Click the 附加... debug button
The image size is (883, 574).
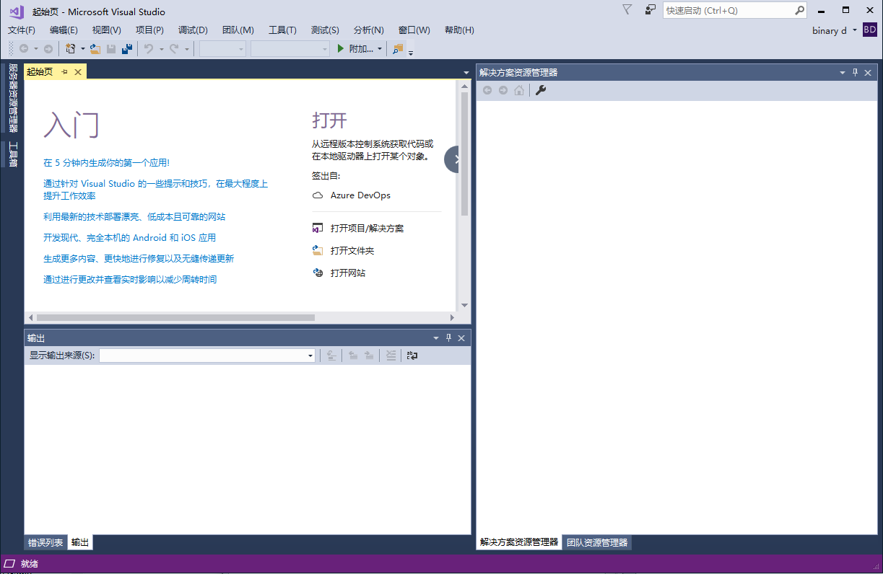[356, 48]
